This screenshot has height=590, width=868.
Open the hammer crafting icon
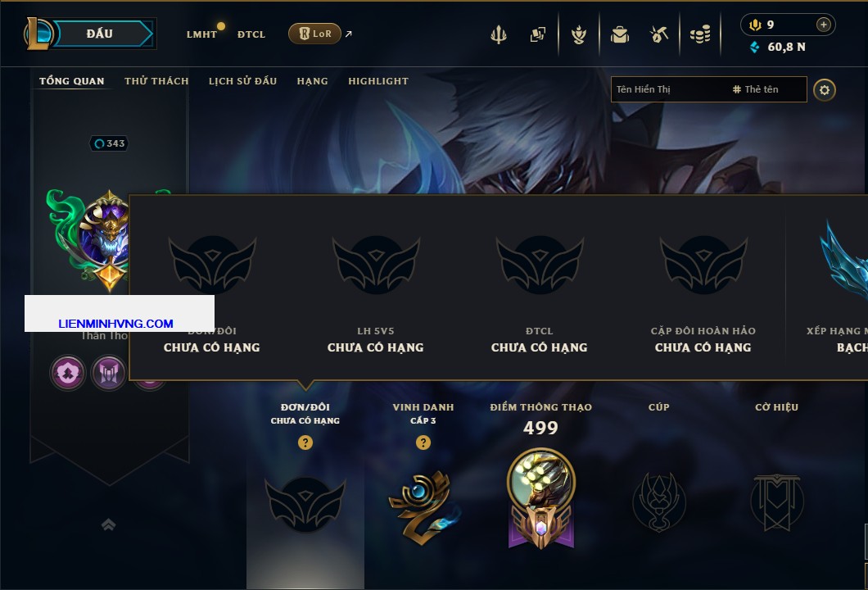point(658,34)
